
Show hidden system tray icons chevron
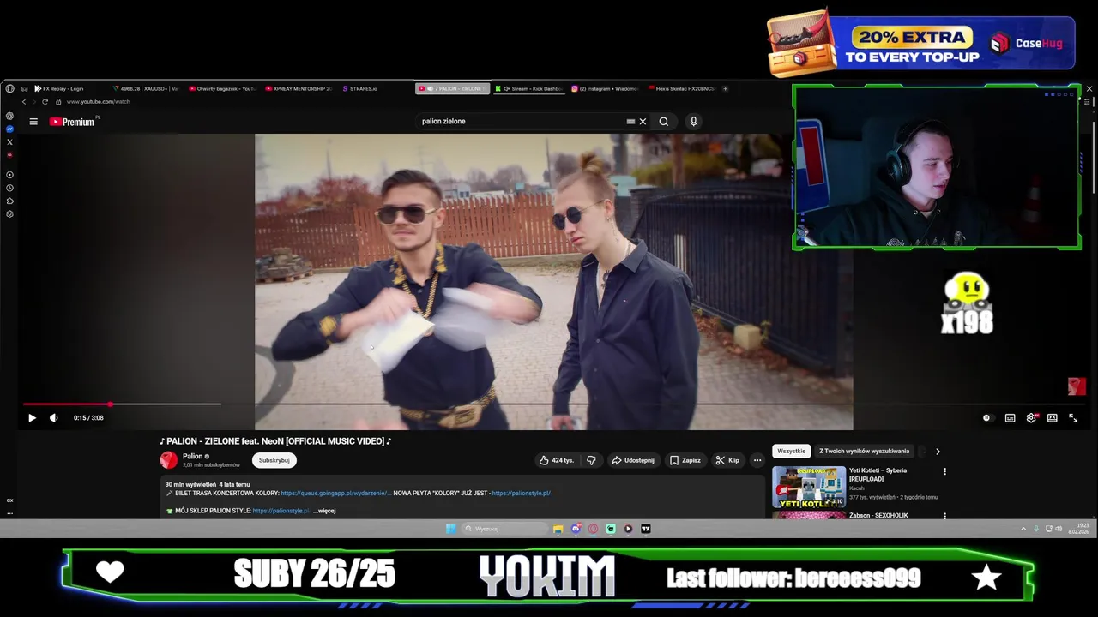click(1023, 529)
